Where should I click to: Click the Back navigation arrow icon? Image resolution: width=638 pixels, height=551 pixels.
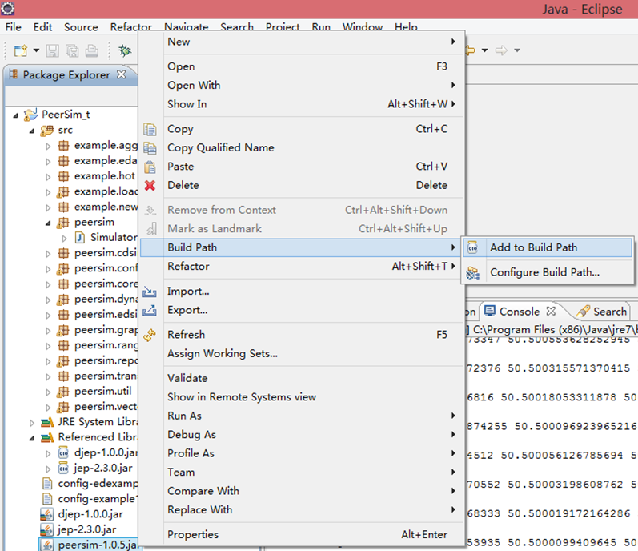point(471,50)
